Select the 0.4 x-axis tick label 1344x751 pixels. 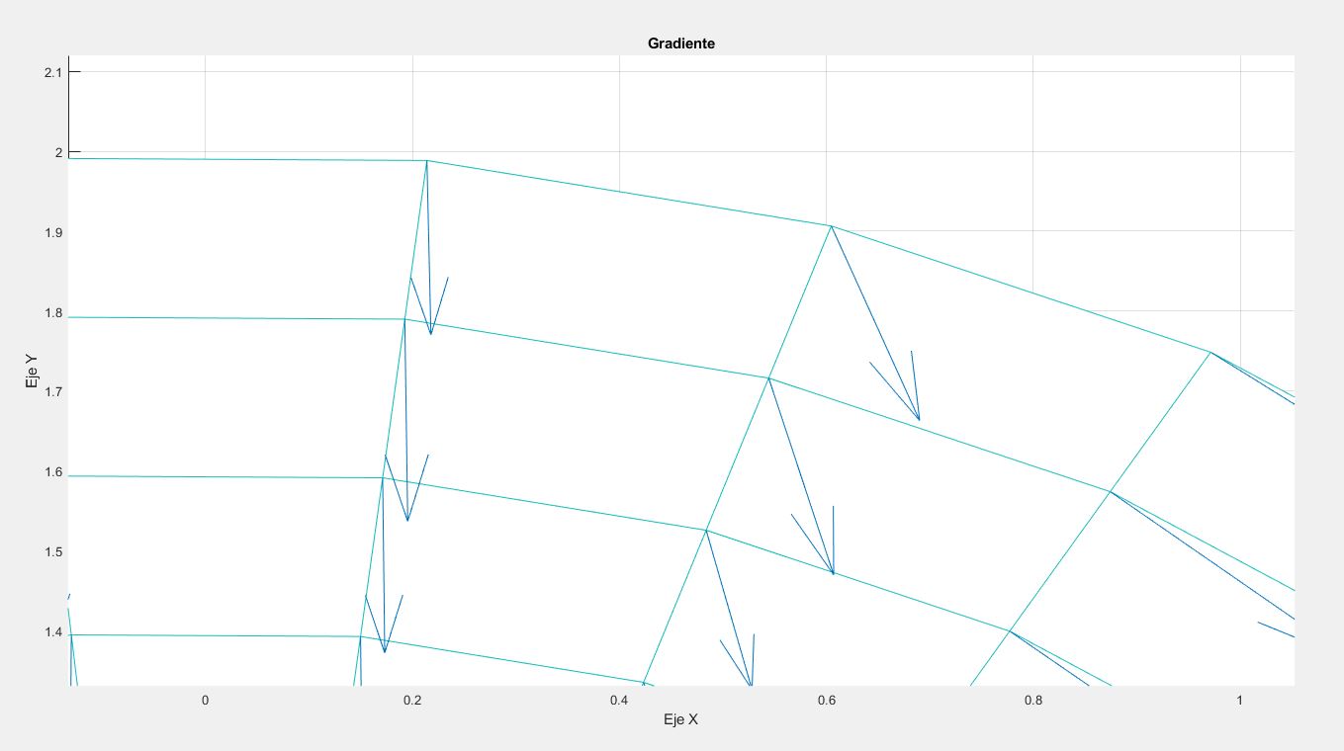coord(619,701)
